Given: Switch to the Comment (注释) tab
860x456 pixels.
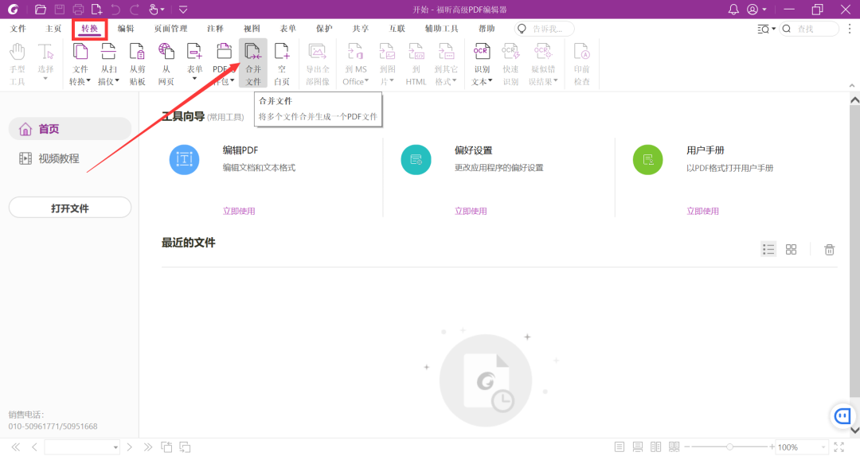Looking at the screenshot, I should click(x=215, y=29).
